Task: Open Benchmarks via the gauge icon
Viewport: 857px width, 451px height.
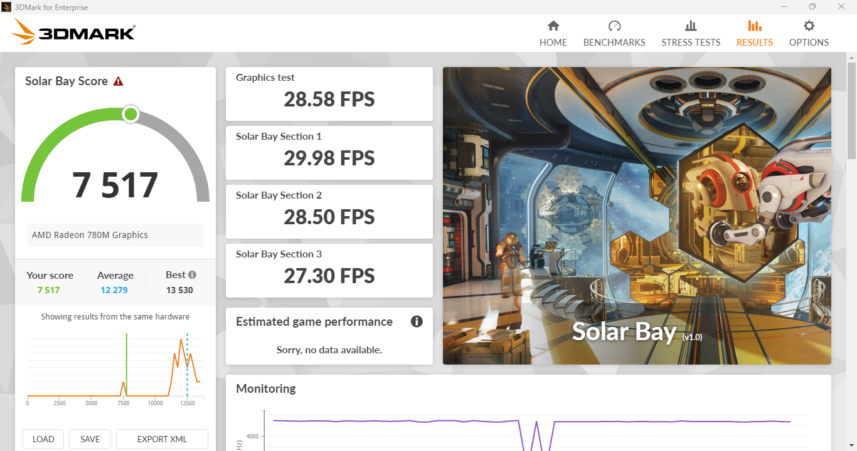Action: click(614, 26)
